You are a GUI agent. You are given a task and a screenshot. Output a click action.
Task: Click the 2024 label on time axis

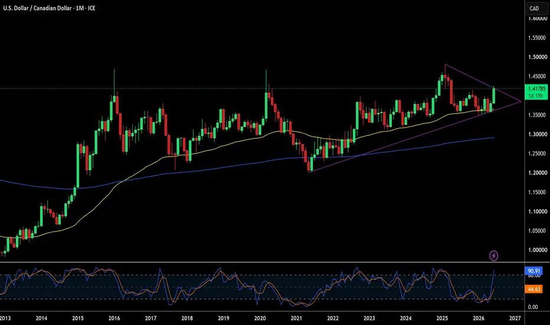(406, 318)
